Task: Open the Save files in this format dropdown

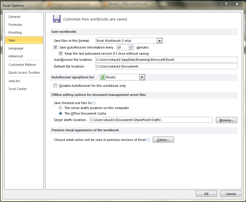Action: [x=159, y=41]
